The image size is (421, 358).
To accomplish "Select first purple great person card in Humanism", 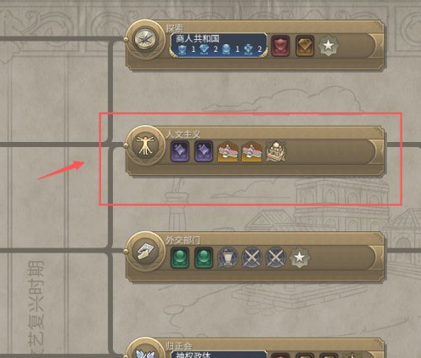I will click(x=180, y=151).
